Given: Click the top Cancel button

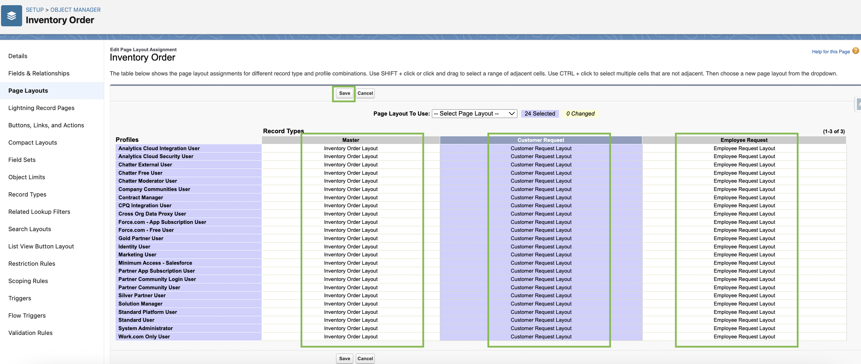Looking at the screenshot, I should (365, 93).
